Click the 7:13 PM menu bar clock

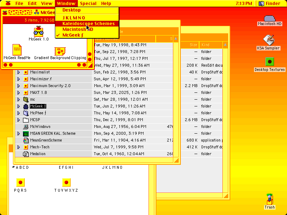(244, 4)
